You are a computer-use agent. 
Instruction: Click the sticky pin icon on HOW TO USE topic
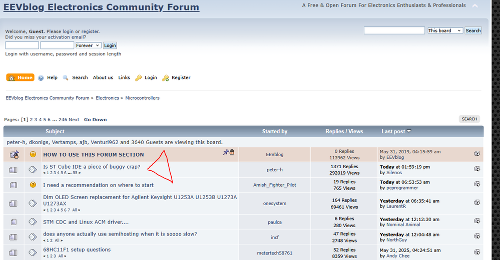[x=226, y=152]
